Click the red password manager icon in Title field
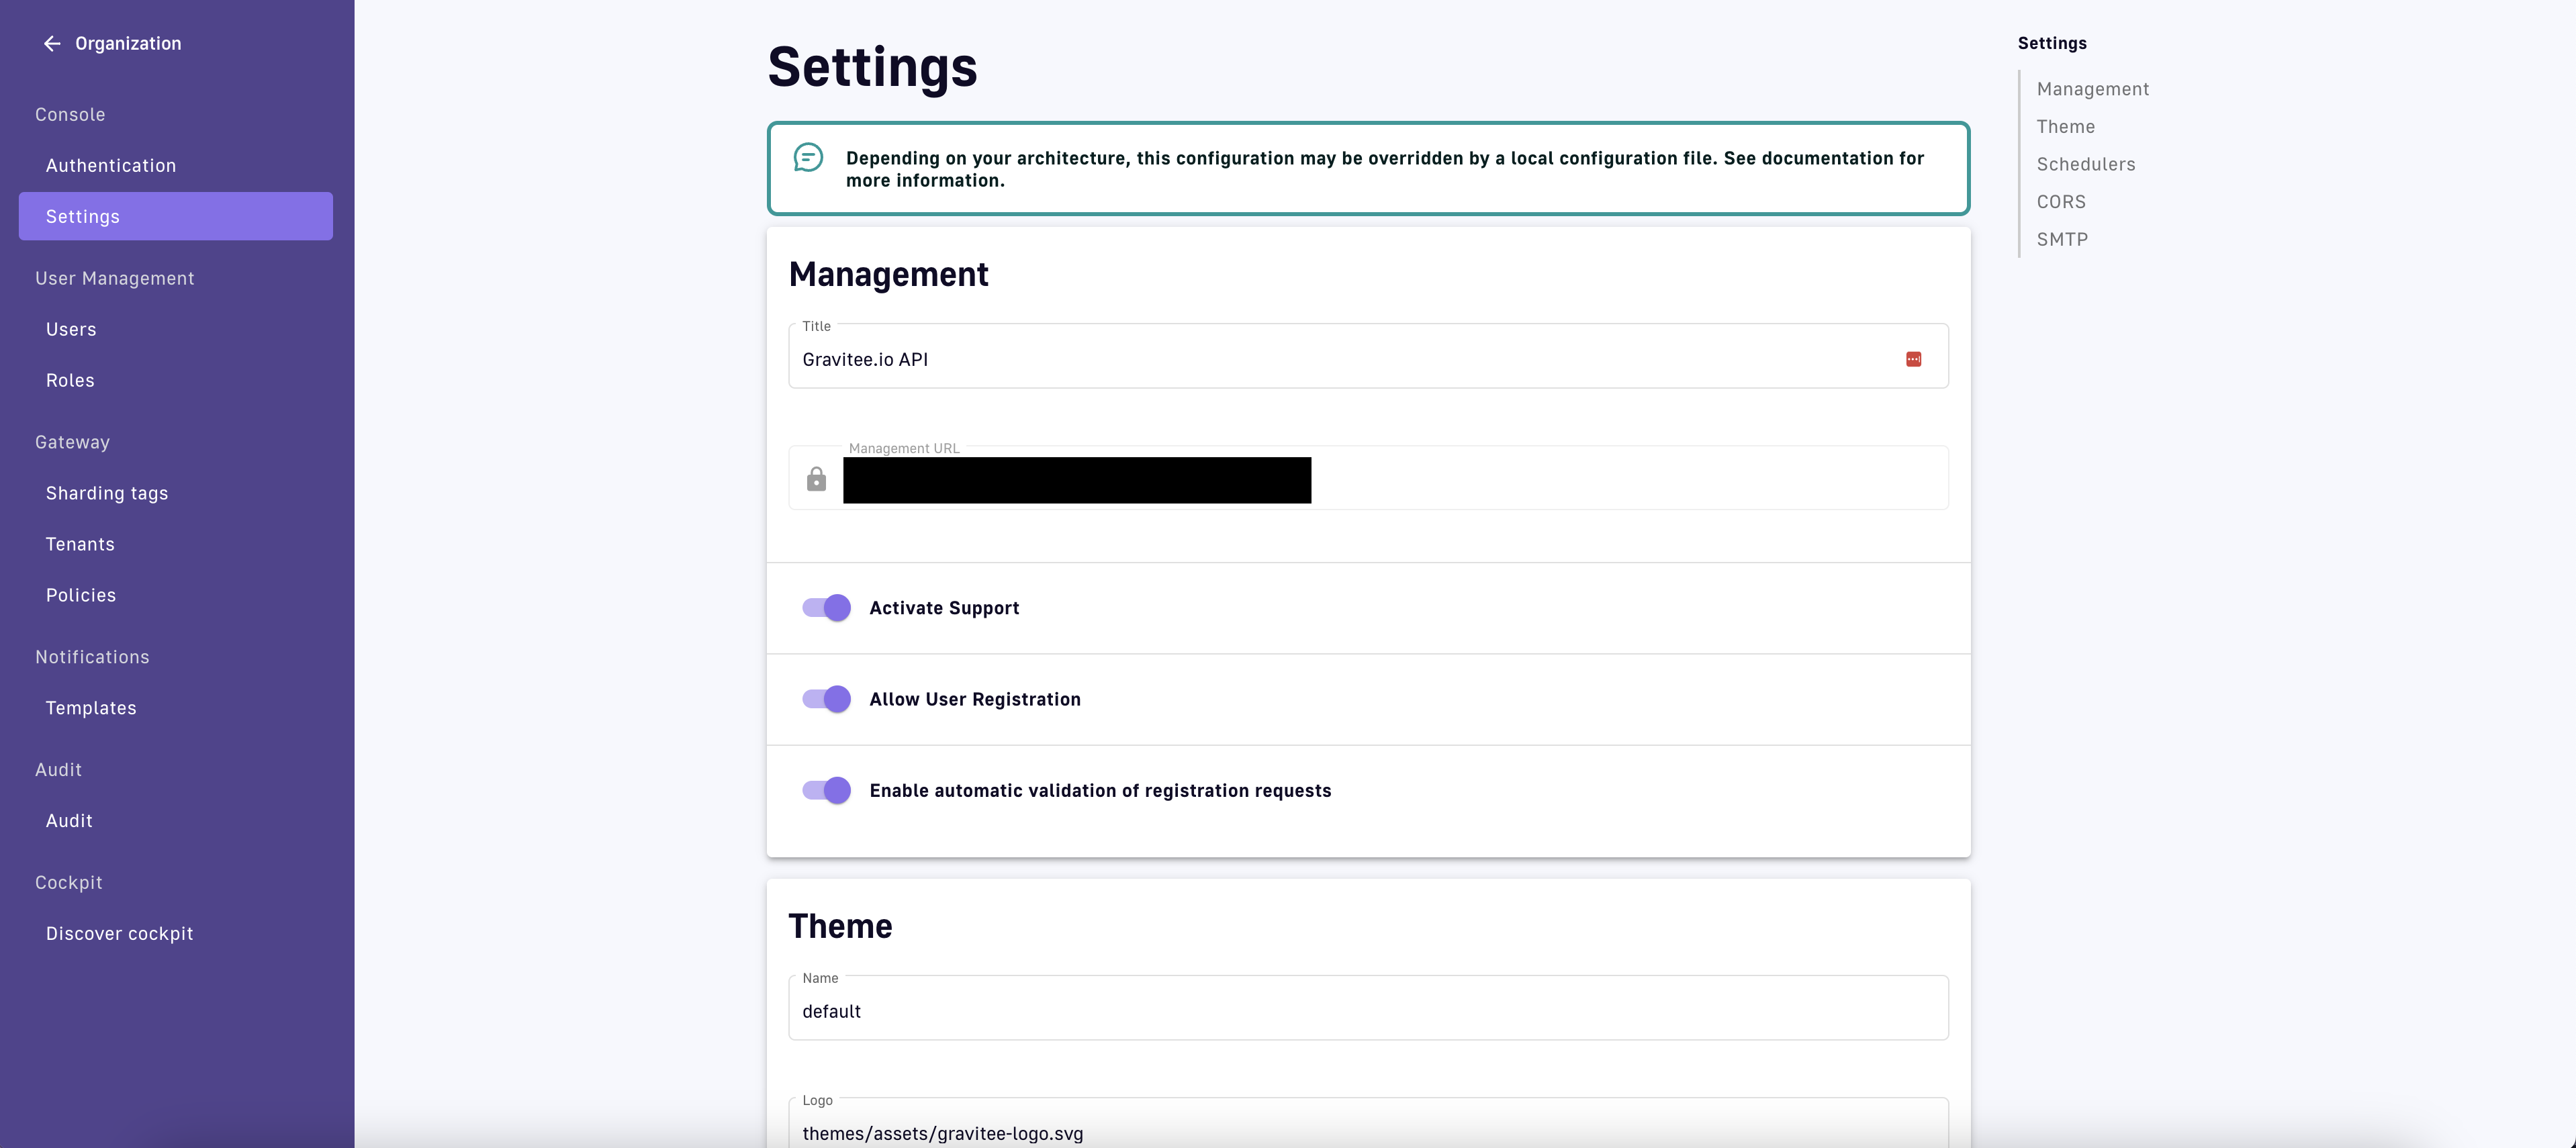This screenshot has width=2576, height=1148. tap(1913, 359)
